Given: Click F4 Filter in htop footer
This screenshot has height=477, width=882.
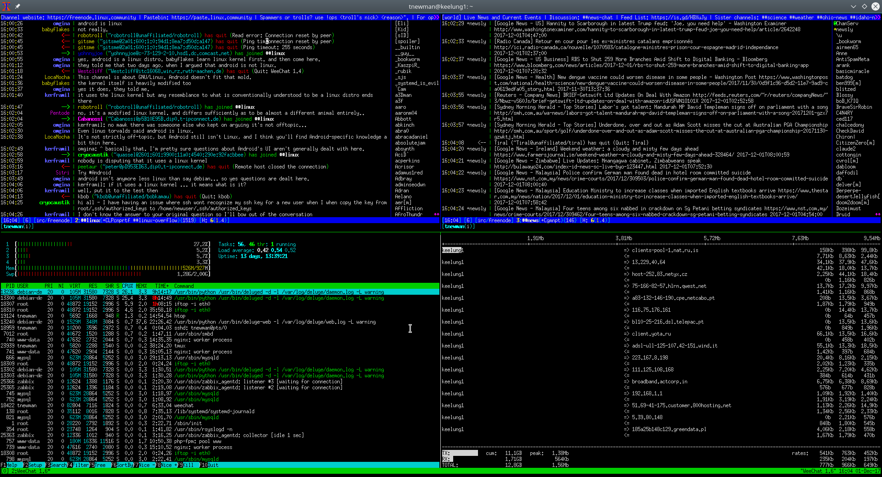Looking at the screenshot, I should (78, 465).
